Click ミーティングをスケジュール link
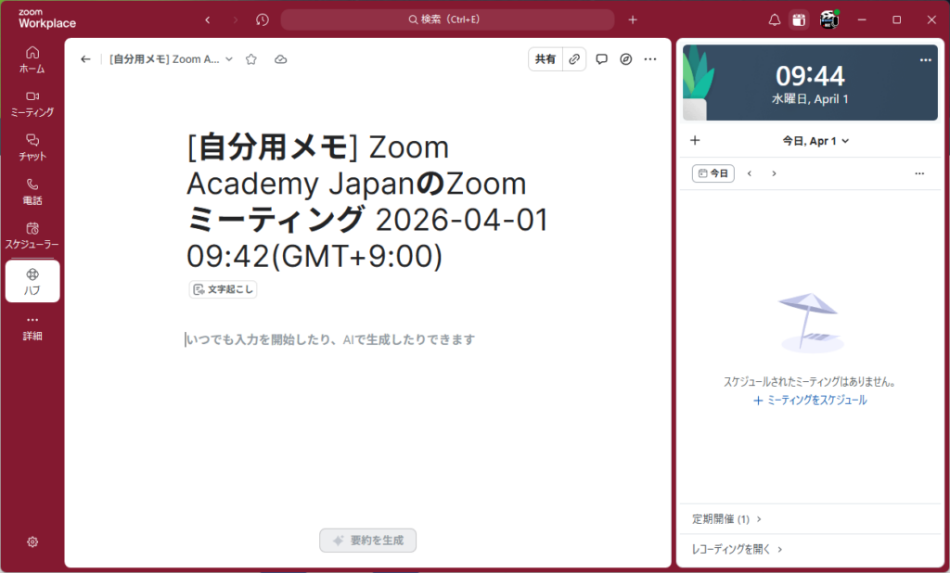Image resolution: width=950 pixels, height=573 pixels. pos(810,401)
